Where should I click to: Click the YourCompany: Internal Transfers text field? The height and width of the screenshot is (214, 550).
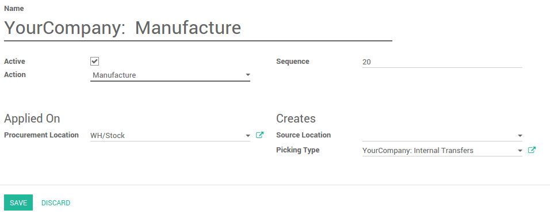439,151
